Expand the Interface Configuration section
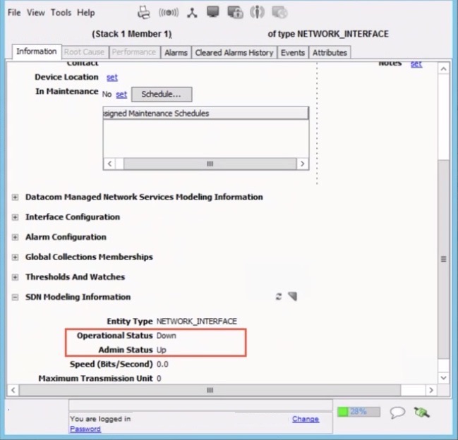458x440 pixels. point(16,217)
